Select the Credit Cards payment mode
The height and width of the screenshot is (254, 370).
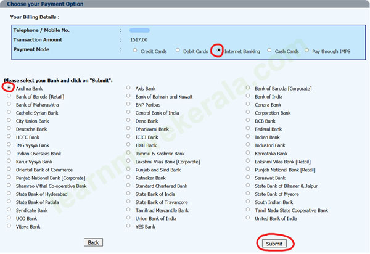(135, 50)
